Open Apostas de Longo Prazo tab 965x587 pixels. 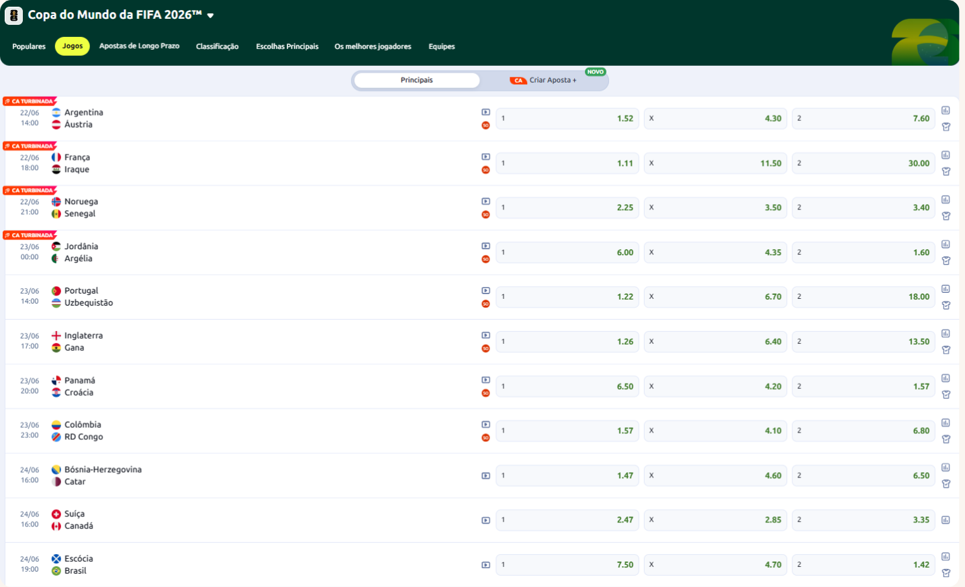[139, 46]
